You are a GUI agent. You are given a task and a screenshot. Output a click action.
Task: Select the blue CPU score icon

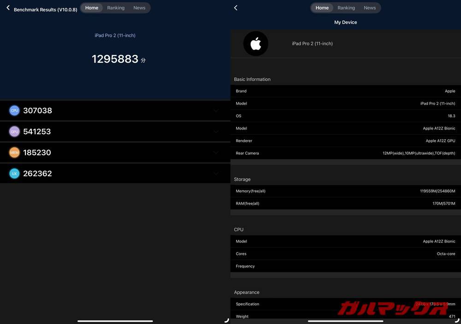click(13, 110)
